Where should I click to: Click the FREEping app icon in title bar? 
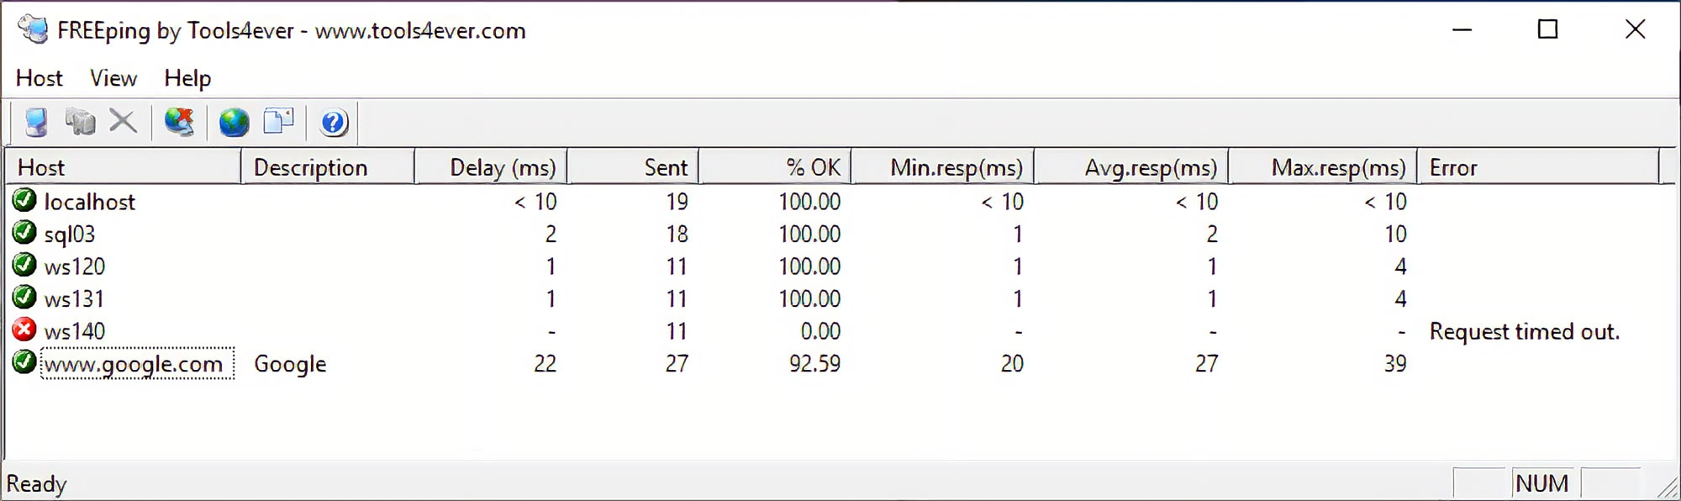click(x=34, y=29)
